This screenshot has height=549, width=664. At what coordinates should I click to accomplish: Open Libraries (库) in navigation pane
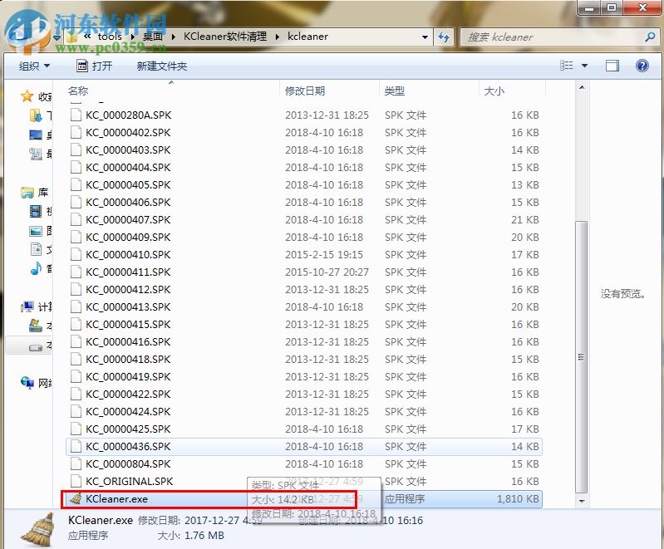pyautogui.click(x=27, y=193)
